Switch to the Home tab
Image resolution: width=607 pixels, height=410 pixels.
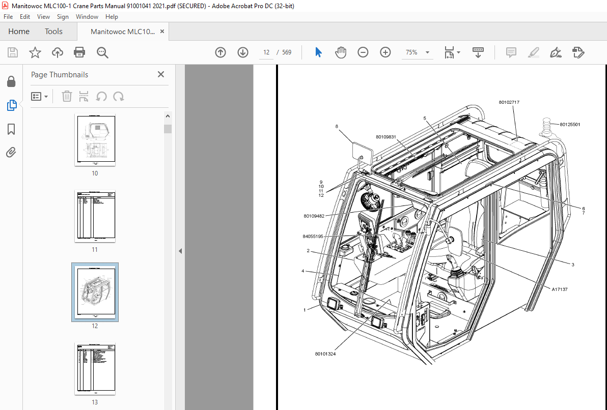[x=18, y=32]
